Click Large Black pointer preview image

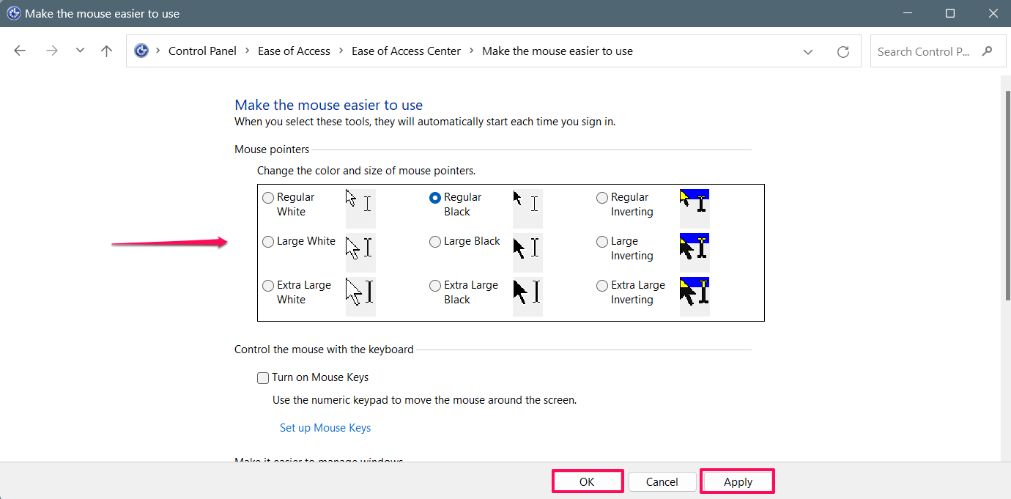point(527,252)
